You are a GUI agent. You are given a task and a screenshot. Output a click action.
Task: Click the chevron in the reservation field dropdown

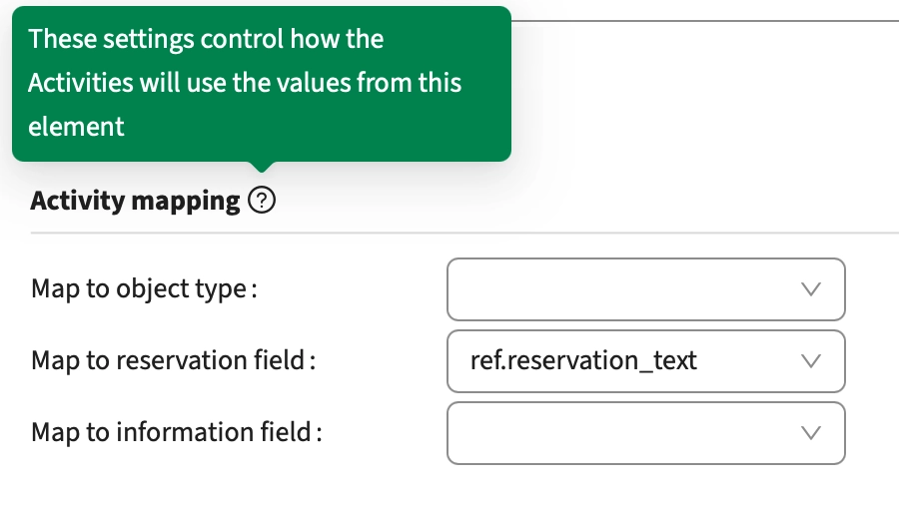(811, 361)
